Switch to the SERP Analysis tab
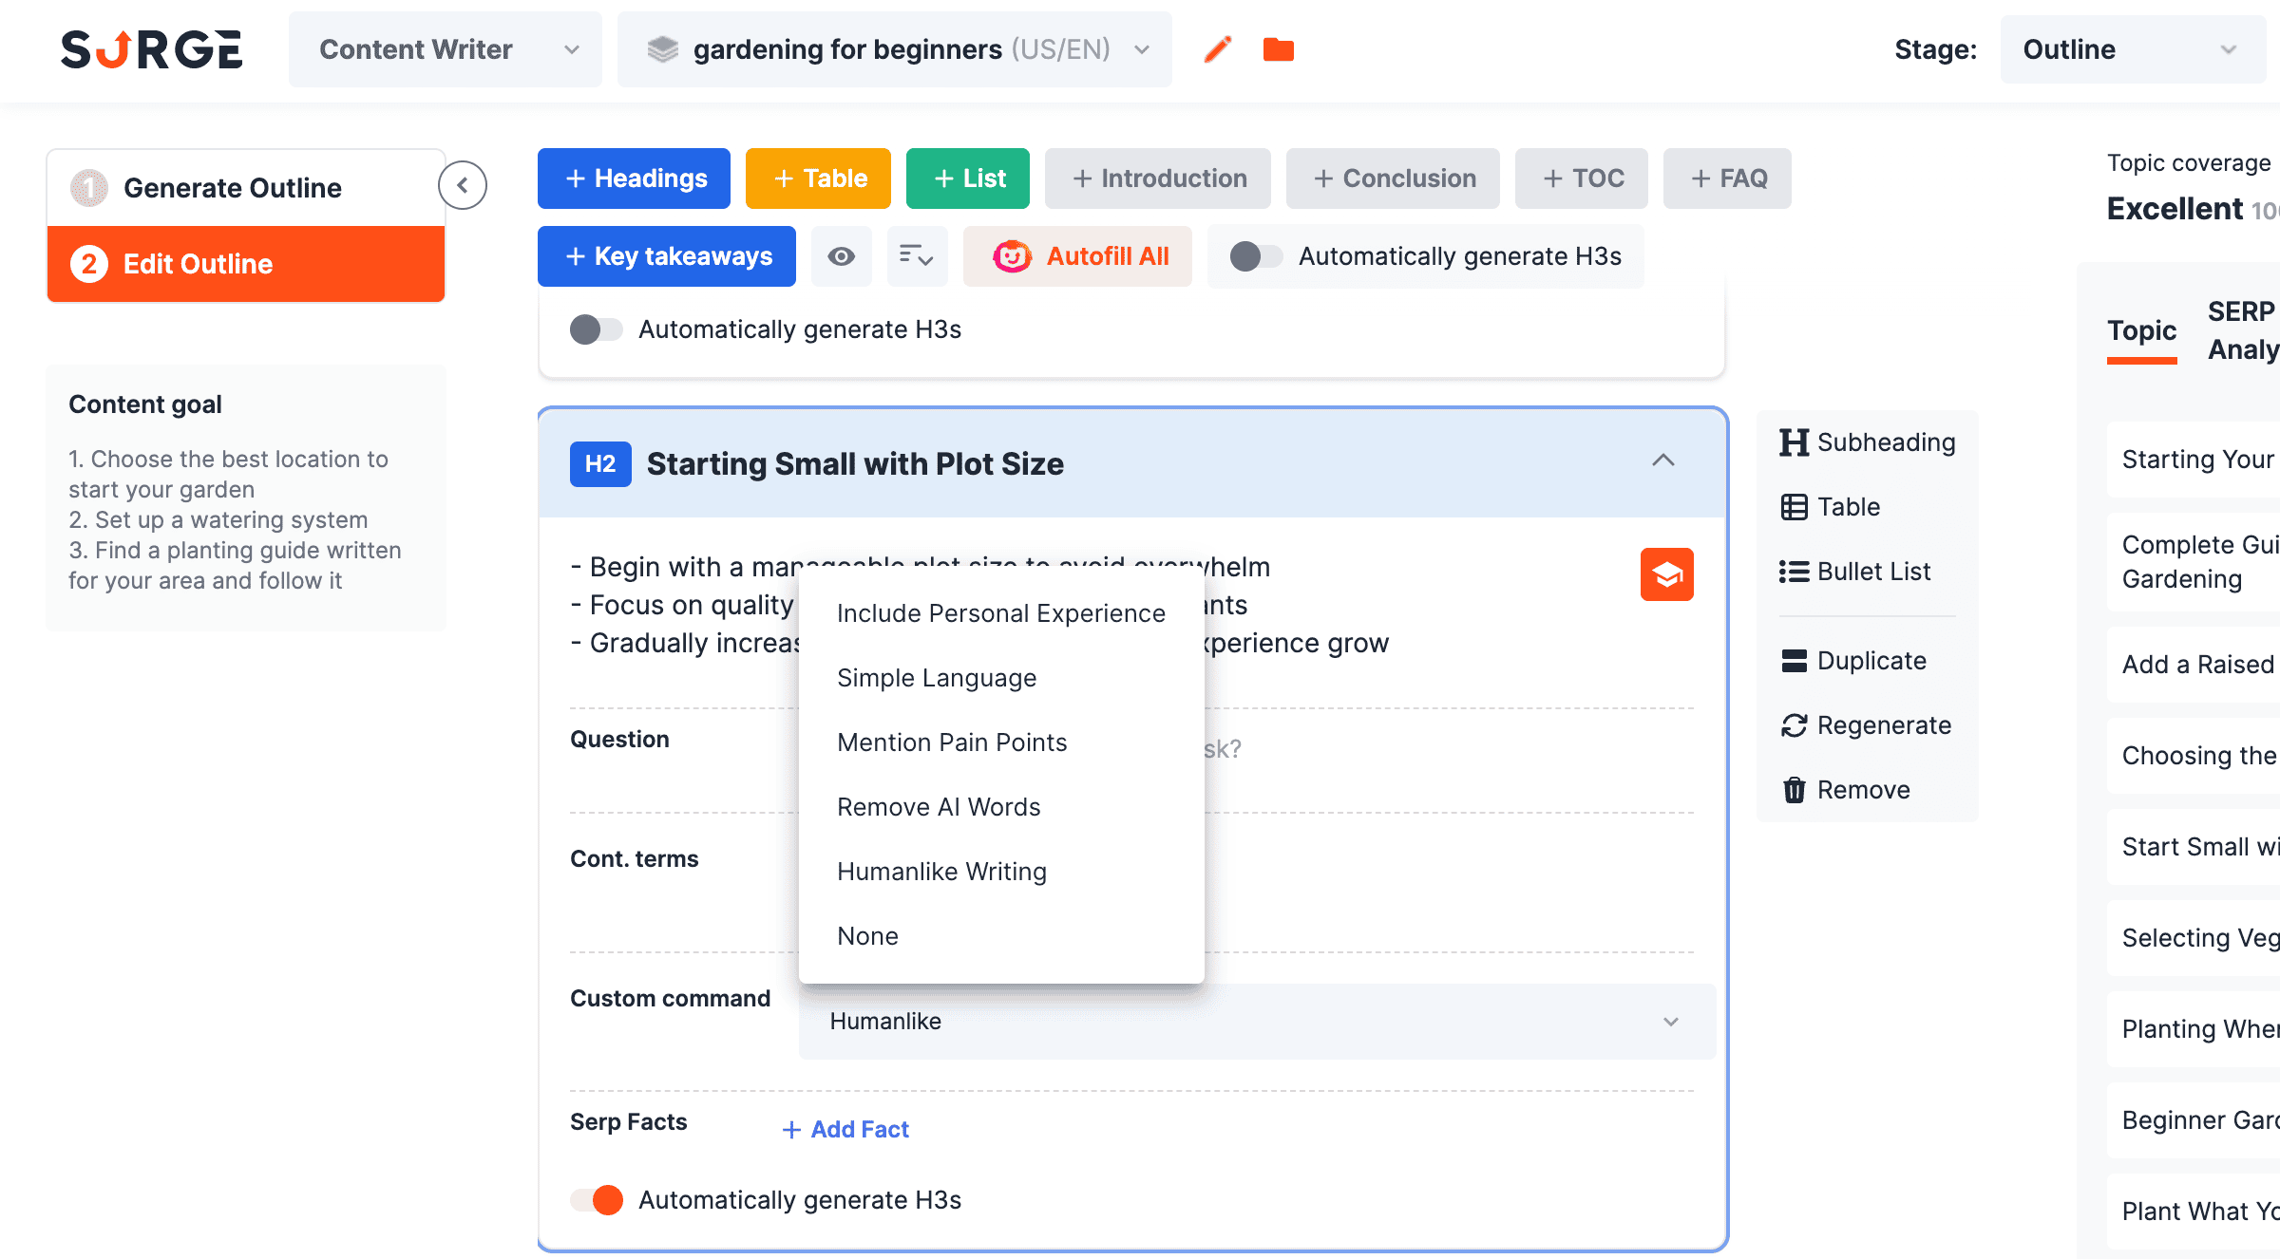2280x1259 pixels. pos(2242,330)
